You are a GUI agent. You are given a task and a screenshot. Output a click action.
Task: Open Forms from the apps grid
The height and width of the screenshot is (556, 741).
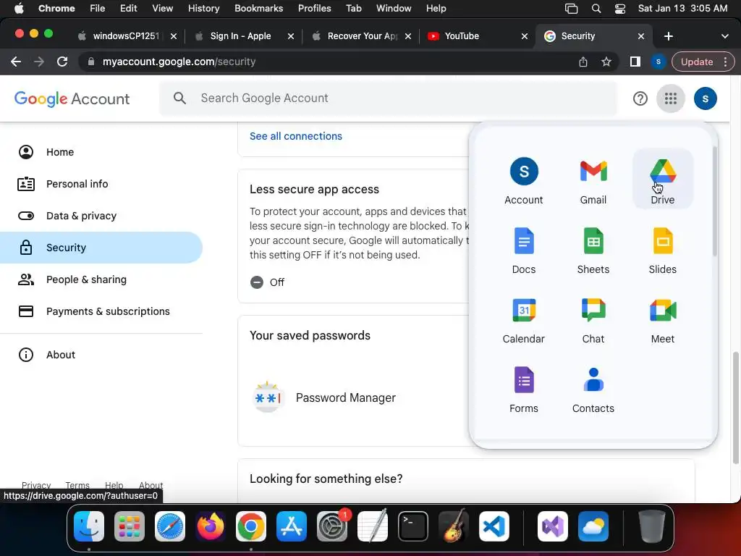coord(524,388)
